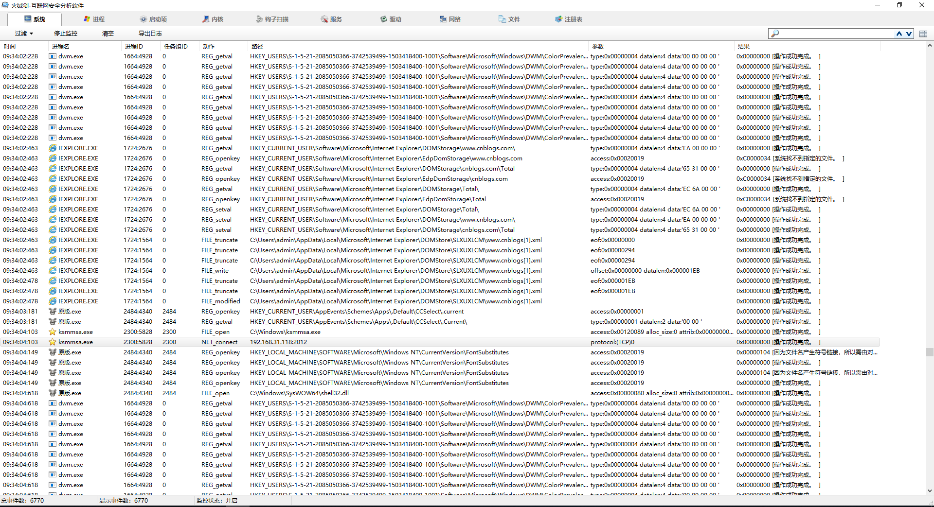Click IE icon of EdpDomStorage\Total row
Viewport: 934px width, 507px height.
pos(53,199)
